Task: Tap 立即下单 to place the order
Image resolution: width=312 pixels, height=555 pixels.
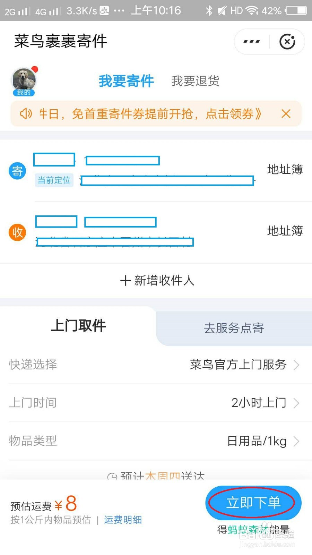Action: click(253, 503)
